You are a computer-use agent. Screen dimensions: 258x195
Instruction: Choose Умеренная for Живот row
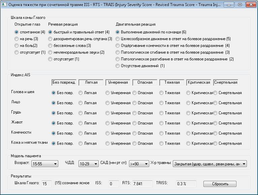point(107,123)
